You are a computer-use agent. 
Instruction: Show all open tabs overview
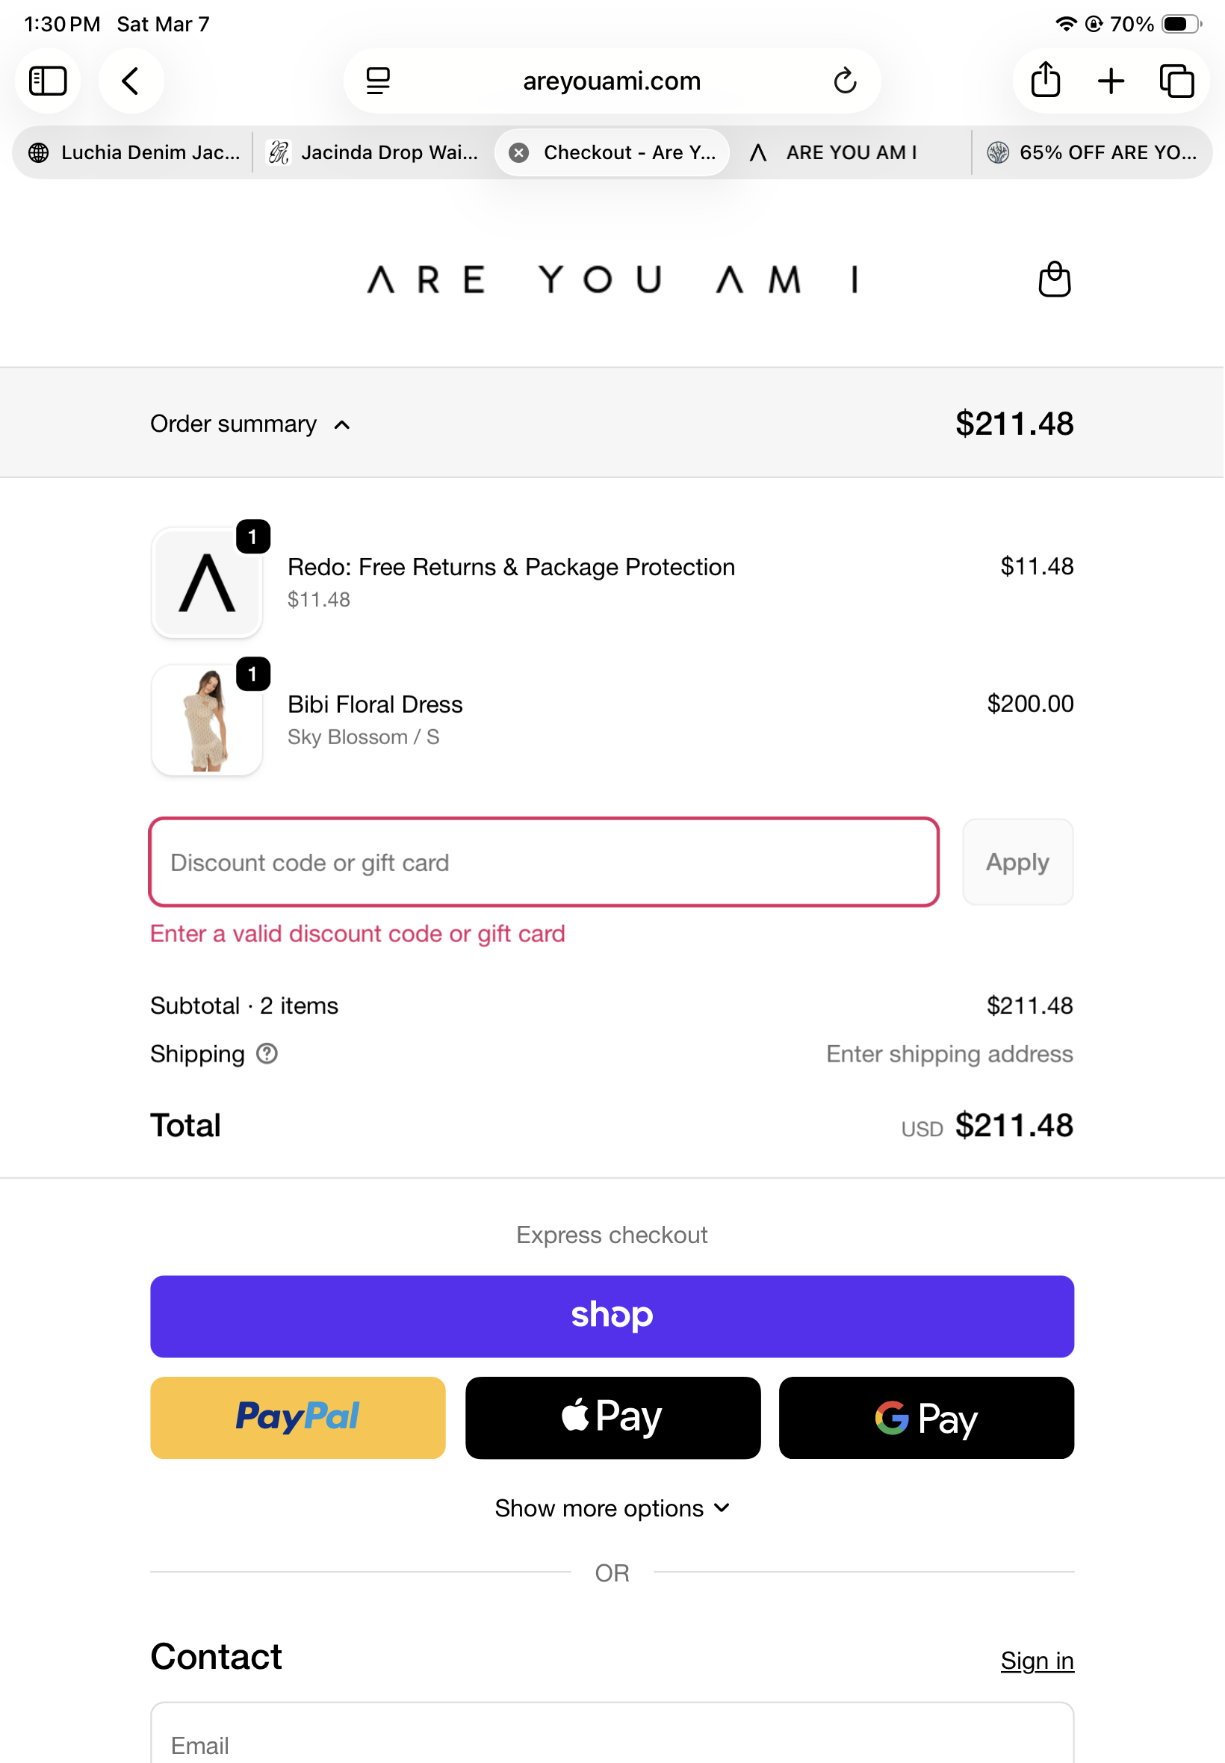coord(1176,81)
